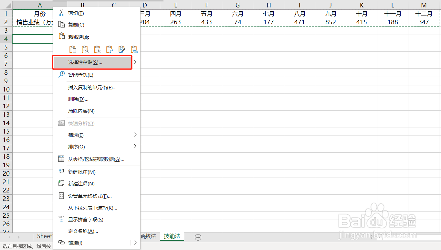Click the comment bubble icon for 新建批注
This screenshot has height=250, width=441.
[x=61, y=171]
